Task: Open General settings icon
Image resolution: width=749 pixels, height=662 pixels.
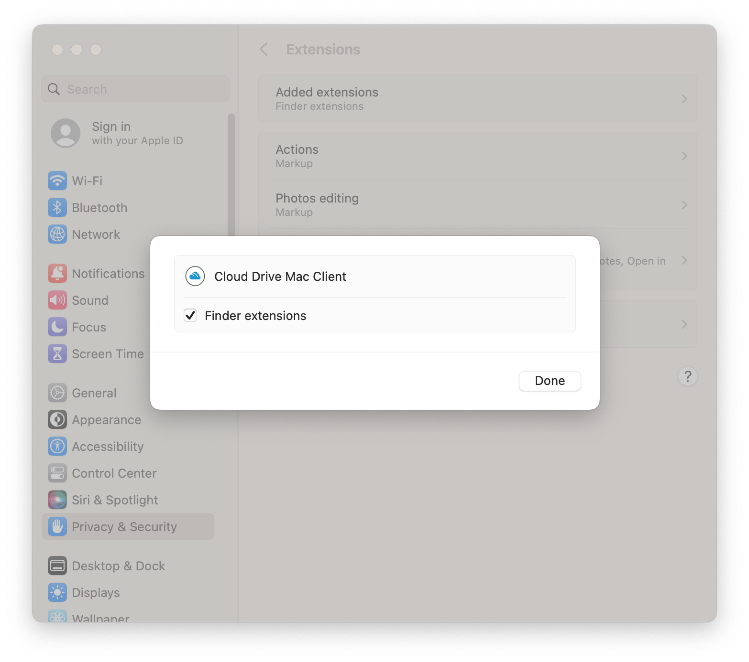Action: 57,393
